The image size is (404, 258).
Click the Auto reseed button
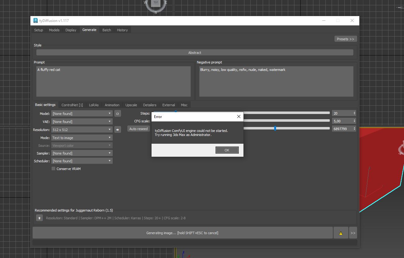click(138, 129)
